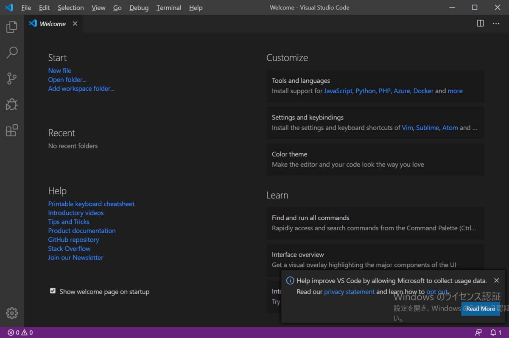Open the GitHub repository link
This screenshot has width=509, height=338.
click(x=73, y=240)
